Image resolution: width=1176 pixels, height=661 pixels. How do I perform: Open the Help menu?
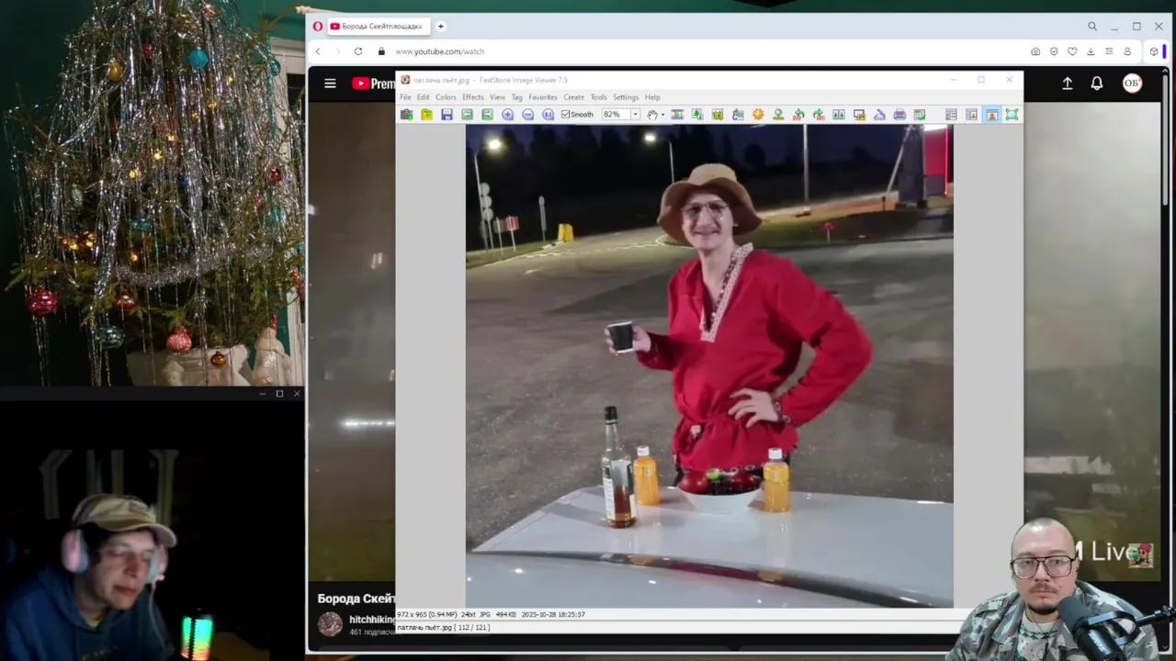point(652,97)
